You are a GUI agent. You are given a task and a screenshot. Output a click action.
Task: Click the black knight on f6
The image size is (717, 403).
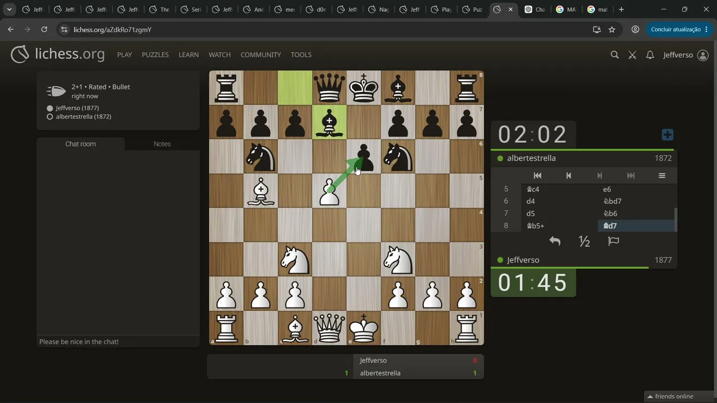398,157
